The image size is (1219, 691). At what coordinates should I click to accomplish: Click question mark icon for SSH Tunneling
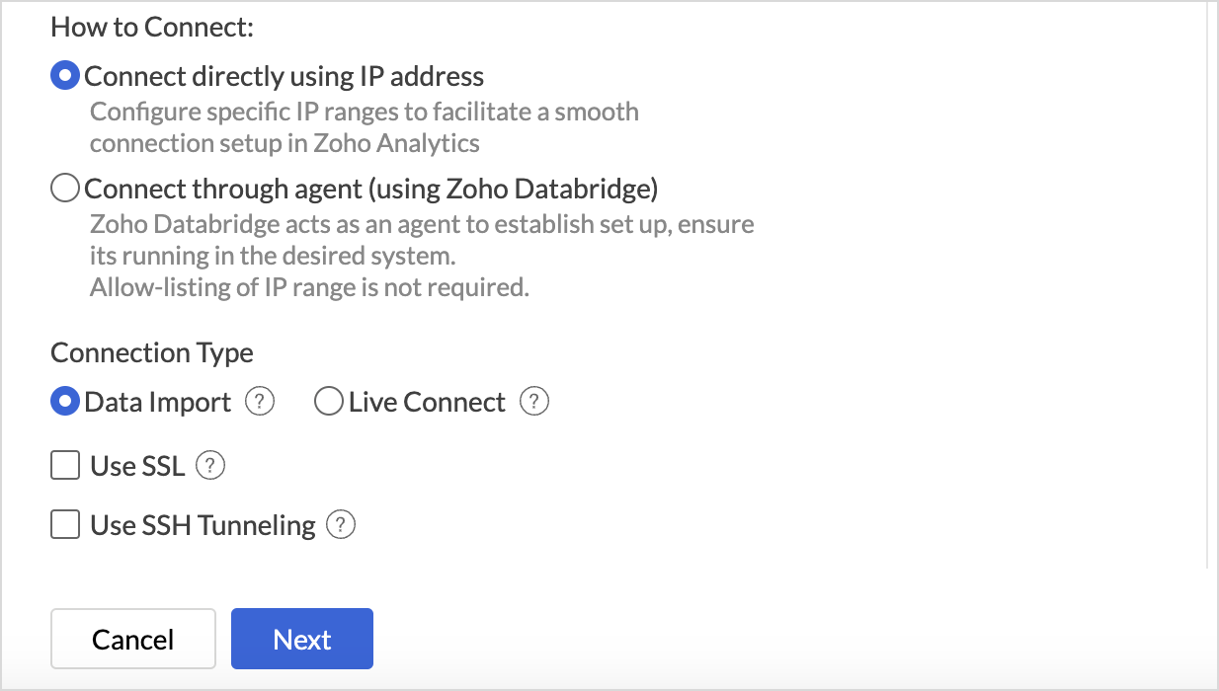point(341,525)
